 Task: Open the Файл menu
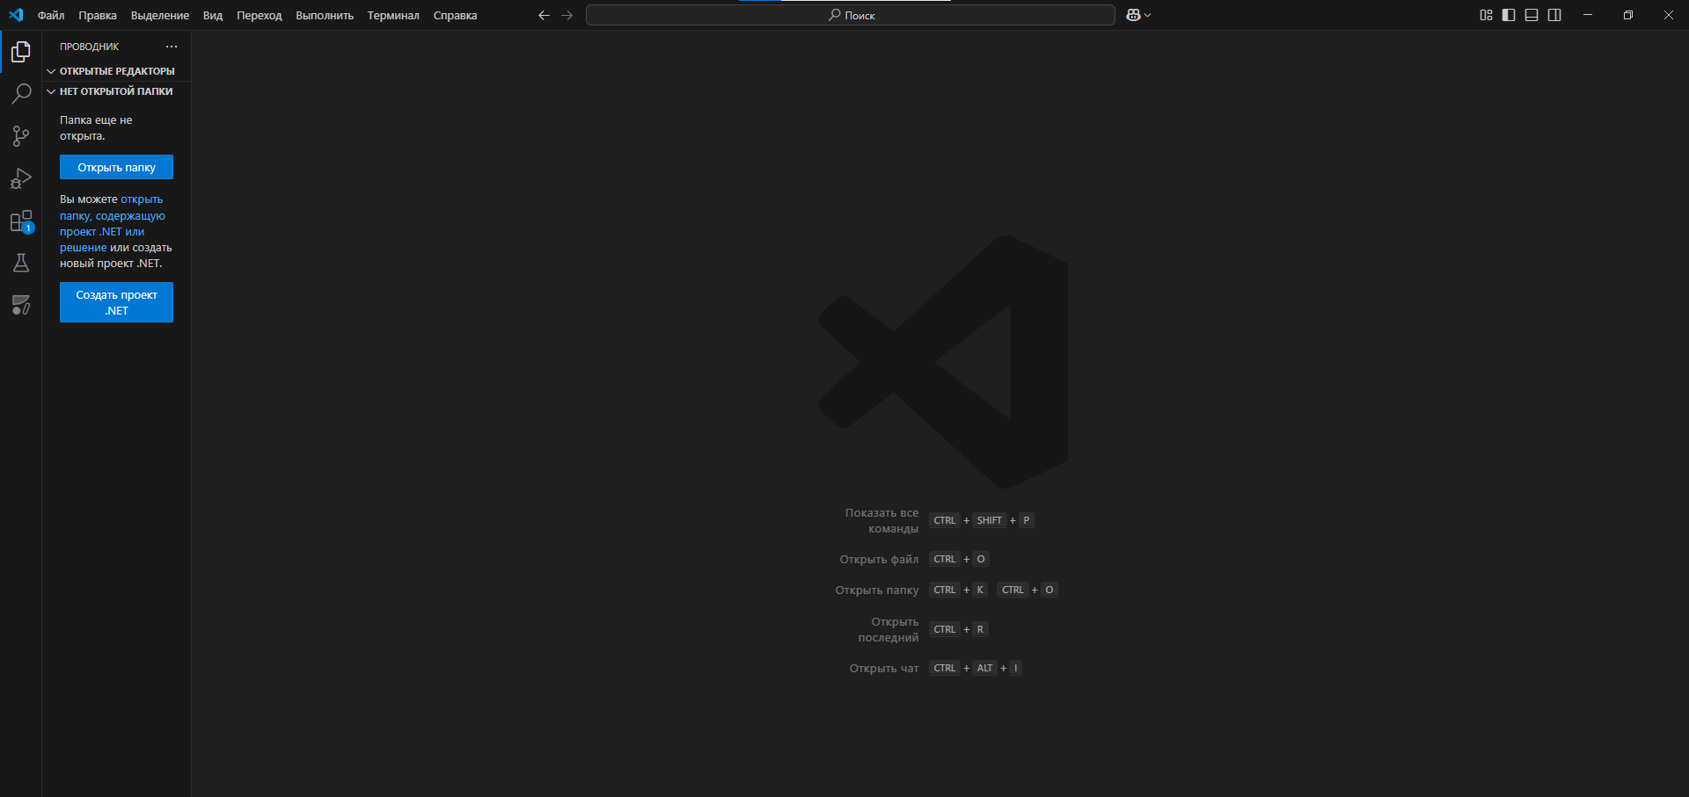point(51,15)
